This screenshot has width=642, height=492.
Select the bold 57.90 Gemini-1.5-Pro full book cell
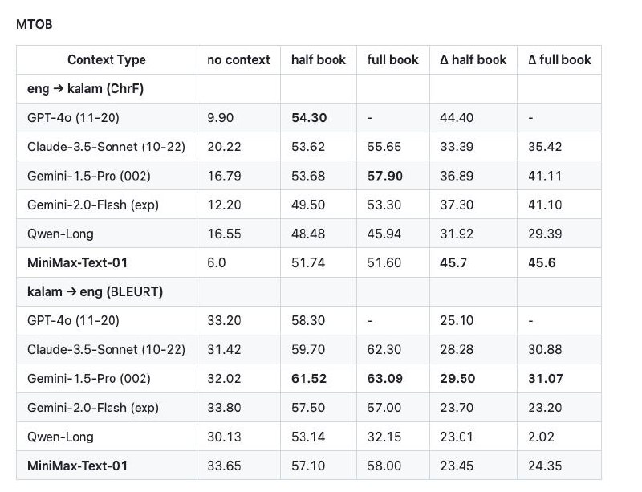pyautogui.click(x=385, y=176)
